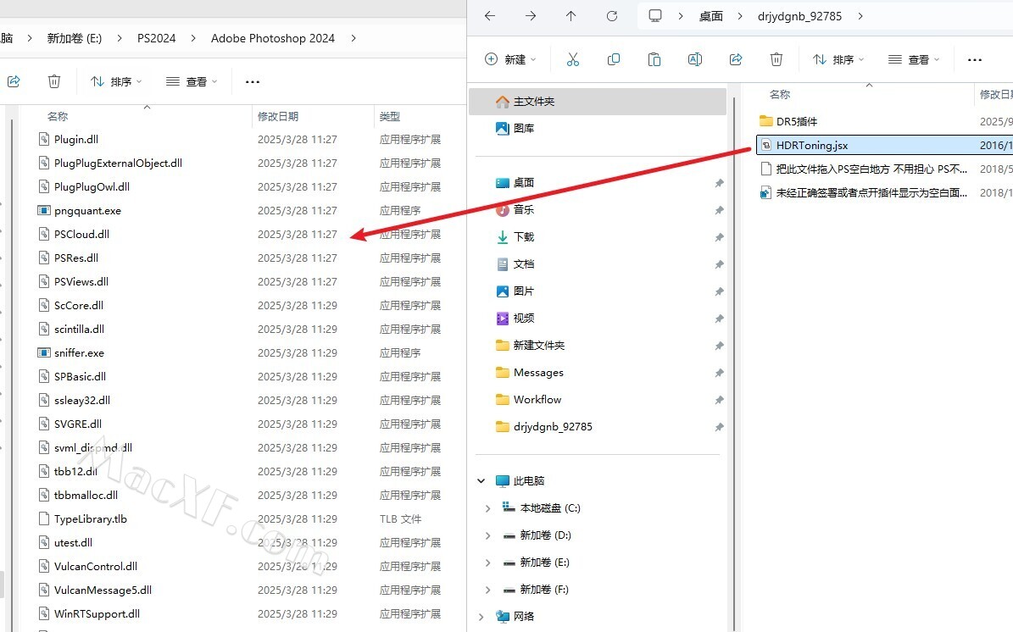Viewport: 1013px width, 632px height.
Task: Click the Copy icon in right toolbar
Action: pos(614,59)
